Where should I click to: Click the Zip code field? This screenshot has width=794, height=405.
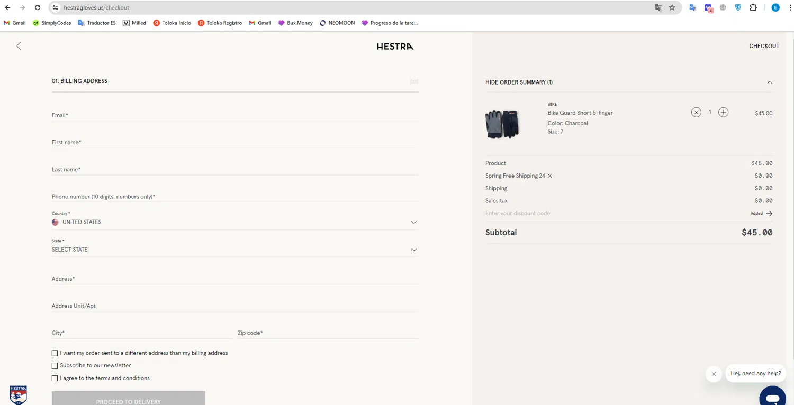(x=328, y=333)
